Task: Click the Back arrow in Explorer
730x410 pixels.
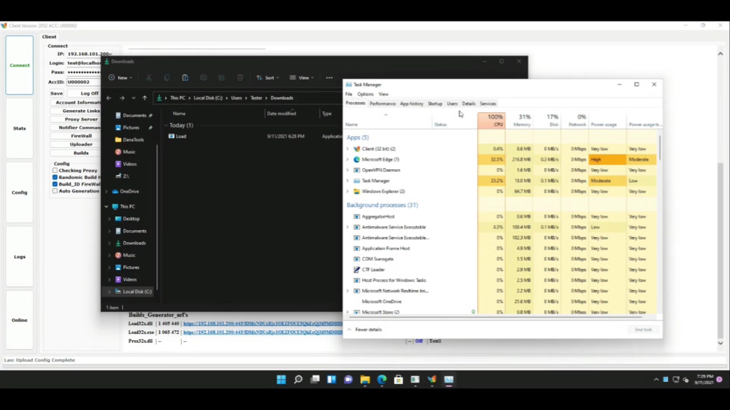Action: click(x=109, y=98)
